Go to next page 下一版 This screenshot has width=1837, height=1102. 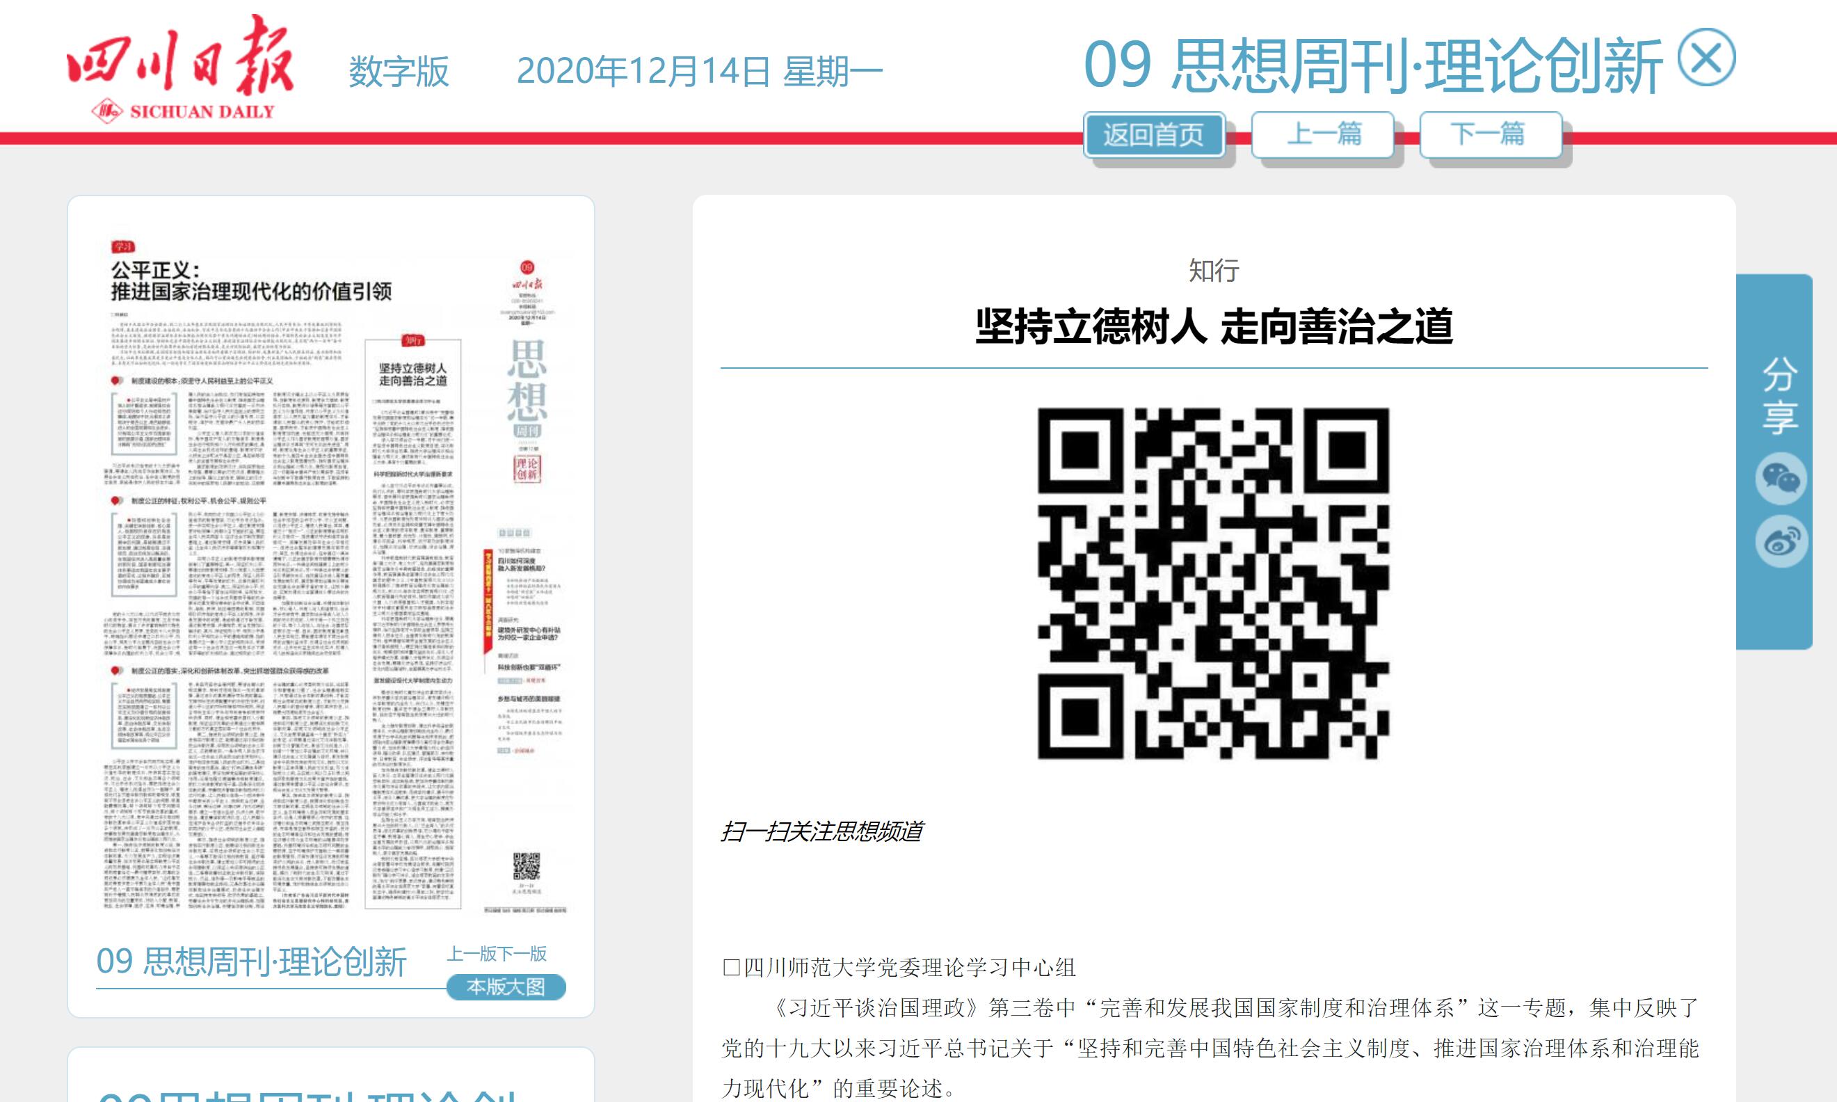(522, 954)
